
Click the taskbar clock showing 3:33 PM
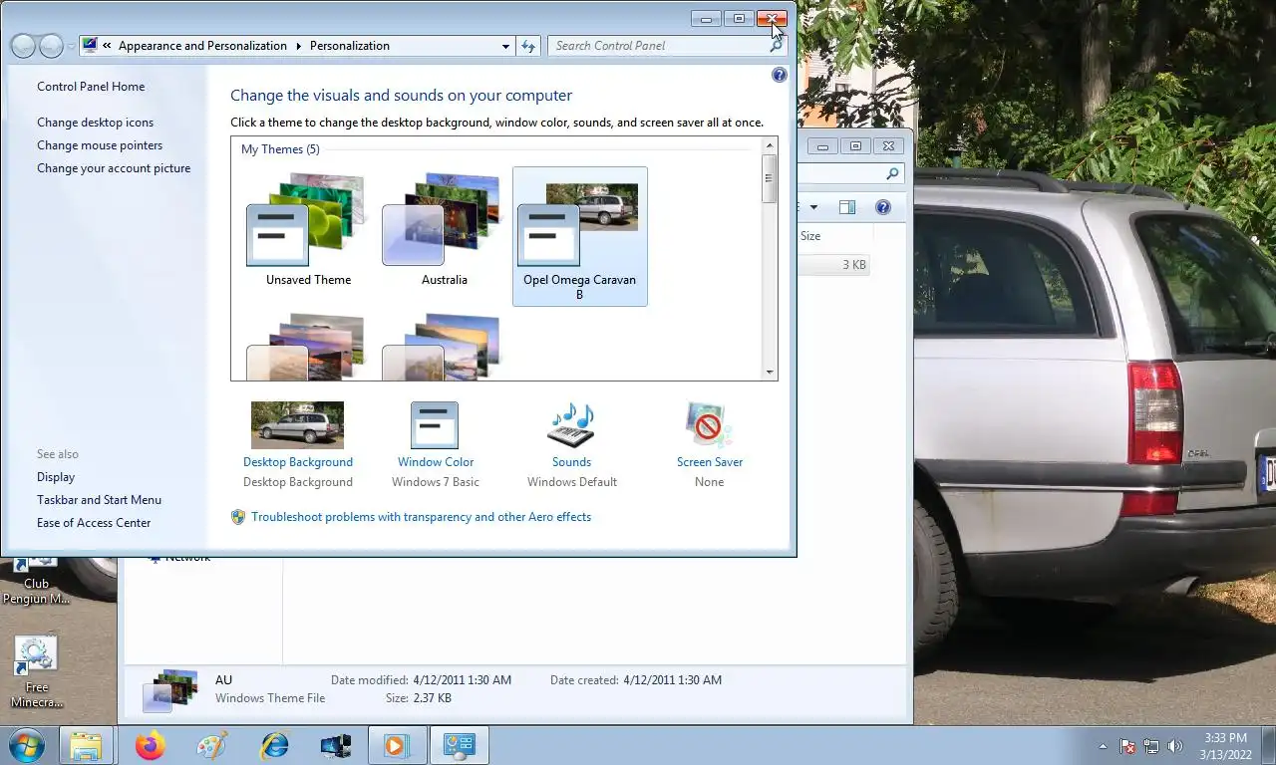pyautogui.click(x=1225, y=746)
